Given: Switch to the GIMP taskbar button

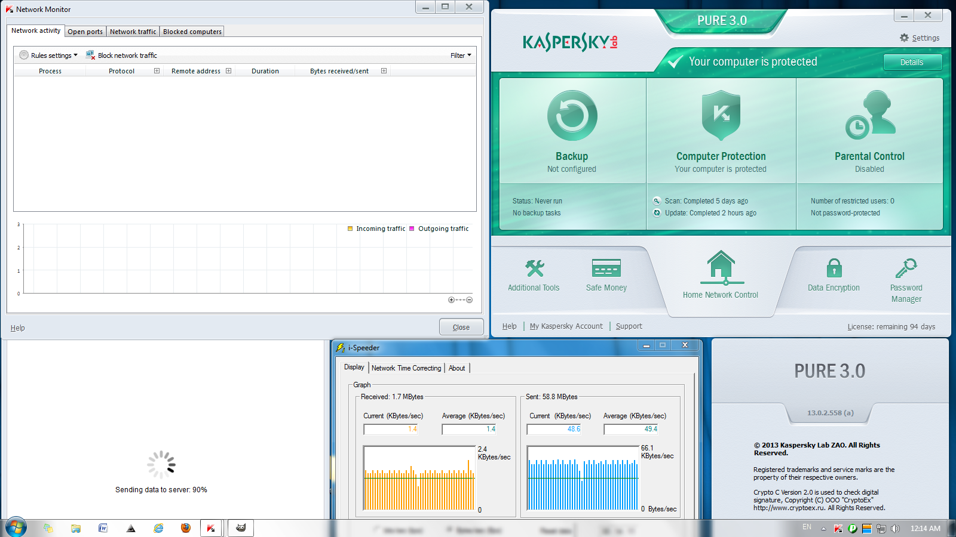Looking at the screenshot, I should coord(241,528).
